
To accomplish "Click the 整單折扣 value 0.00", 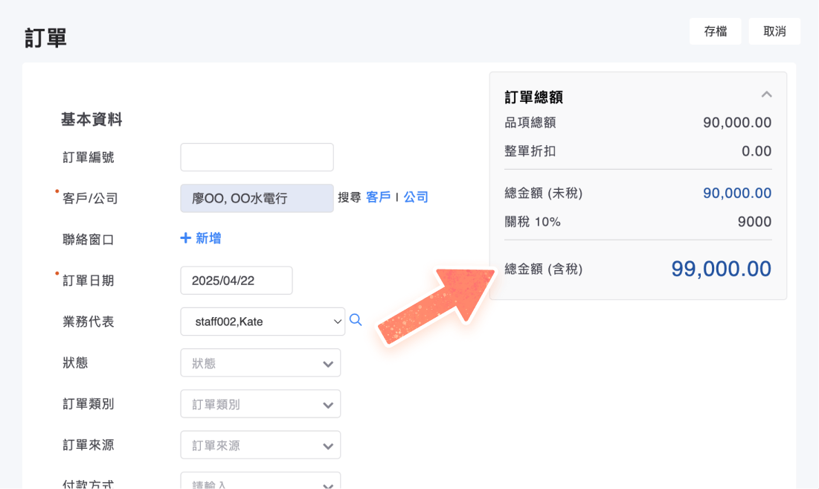I will coord(757,152).
